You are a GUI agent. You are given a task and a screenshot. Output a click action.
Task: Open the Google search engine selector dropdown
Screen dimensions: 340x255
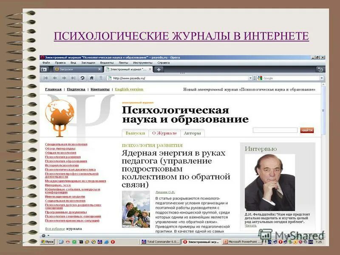pos(322,79)
